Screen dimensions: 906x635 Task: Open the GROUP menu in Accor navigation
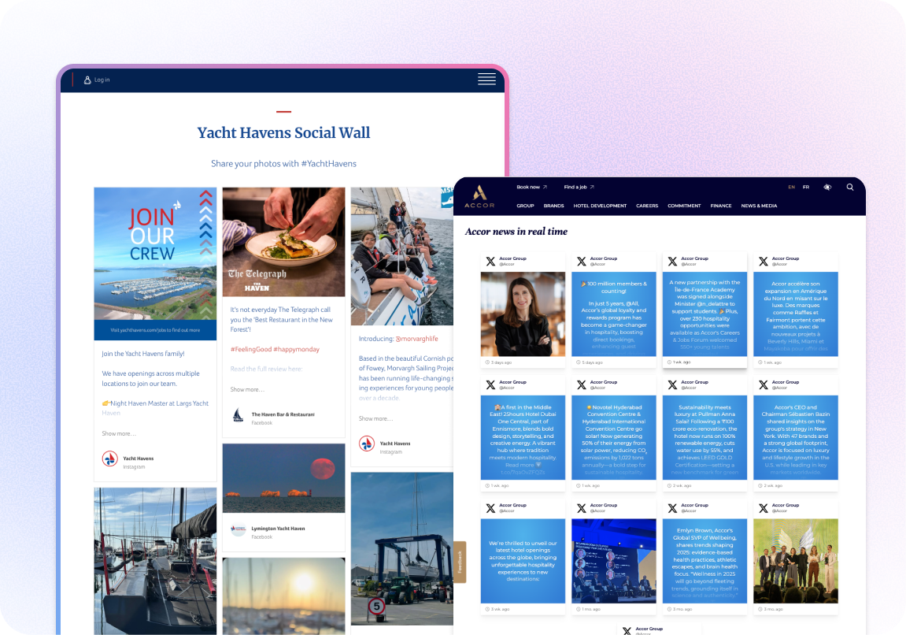click(x=525, y=206)
